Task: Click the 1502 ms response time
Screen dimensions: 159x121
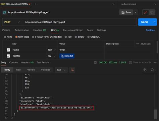Action: (113, 63)
